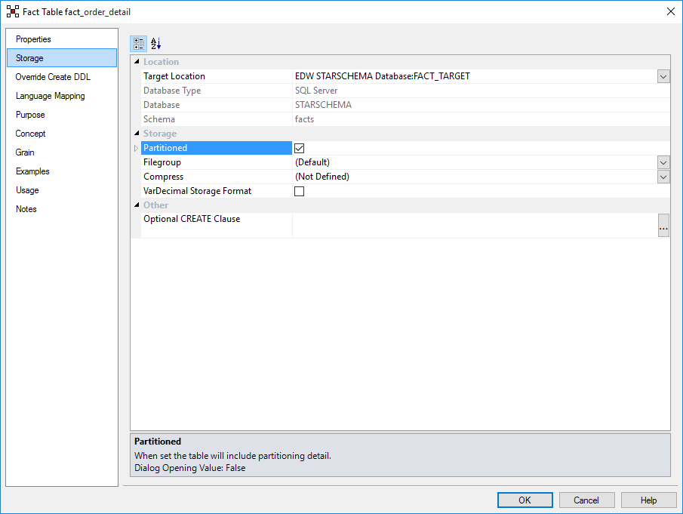Open the Target Location dropdown arrow

[x=663, y=77]
